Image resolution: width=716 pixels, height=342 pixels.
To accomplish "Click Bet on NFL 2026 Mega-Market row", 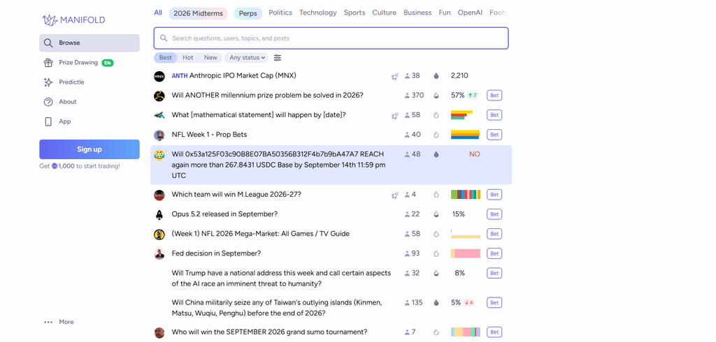I will click(x=494, y=234).
